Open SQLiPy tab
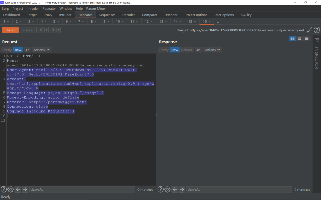 pos(246,15)
